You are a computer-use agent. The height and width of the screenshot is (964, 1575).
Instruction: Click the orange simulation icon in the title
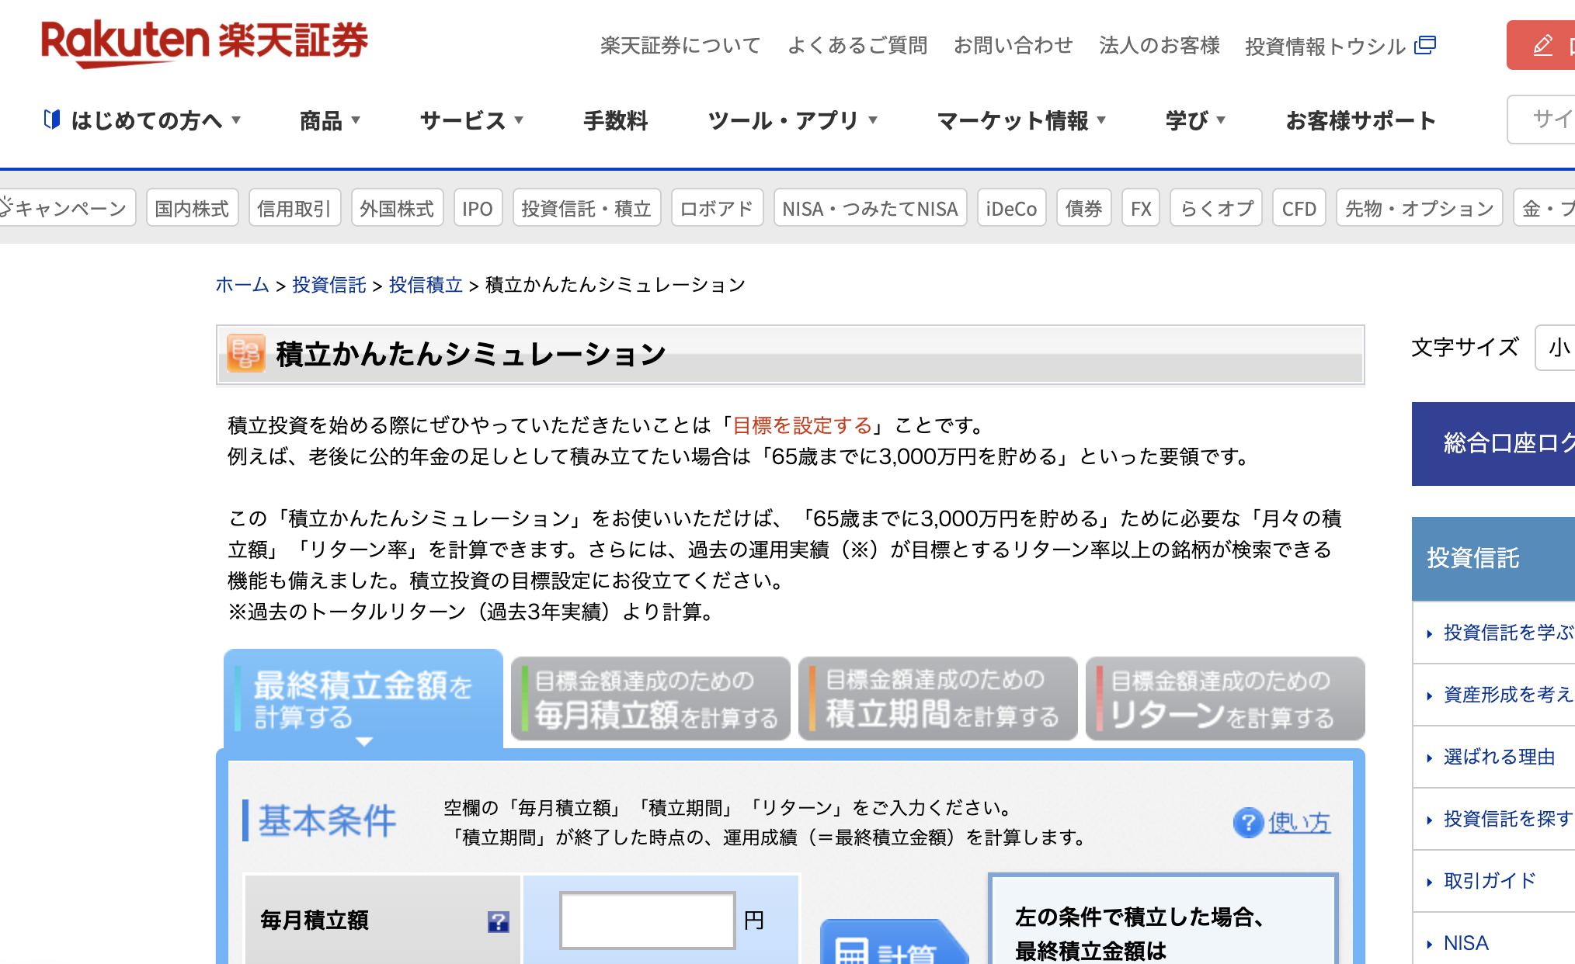click(246, 353)
